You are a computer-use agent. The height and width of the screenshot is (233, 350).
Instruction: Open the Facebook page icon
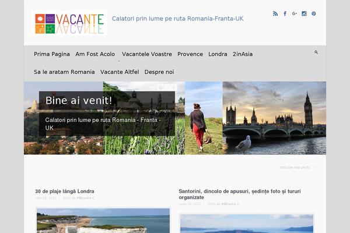(x=285, y=13)
